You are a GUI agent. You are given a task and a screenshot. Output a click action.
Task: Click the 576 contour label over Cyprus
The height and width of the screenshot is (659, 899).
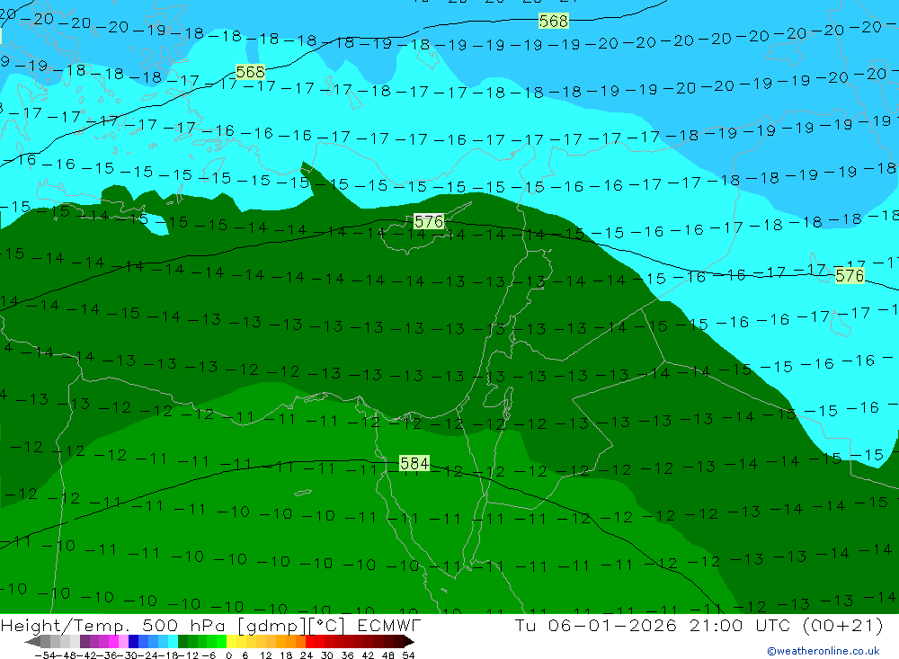pos(429,221)
